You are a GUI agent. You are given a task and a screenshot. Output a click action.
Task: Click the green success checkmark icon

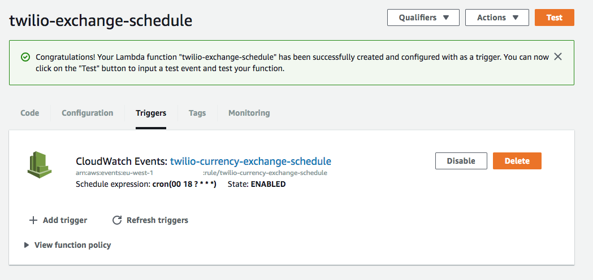pyautogui.click(x=25, y=58)
